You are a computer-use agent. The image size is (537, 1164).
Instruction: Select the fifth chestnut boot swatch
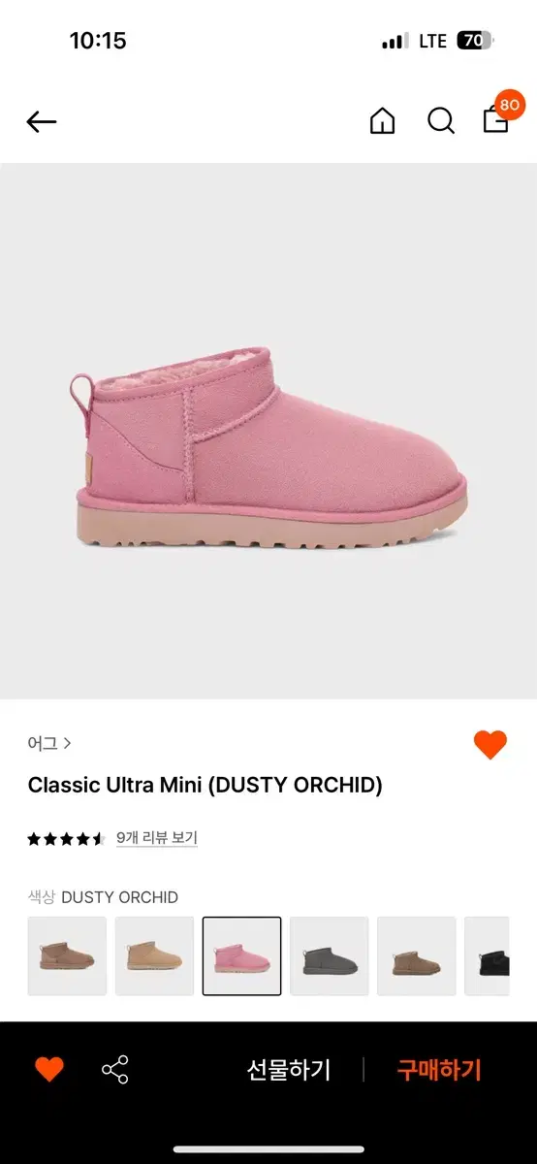[x=417, y=955]
